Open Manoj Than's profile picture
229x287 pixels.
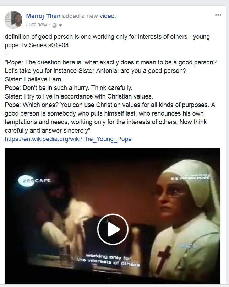pos(13,20)
